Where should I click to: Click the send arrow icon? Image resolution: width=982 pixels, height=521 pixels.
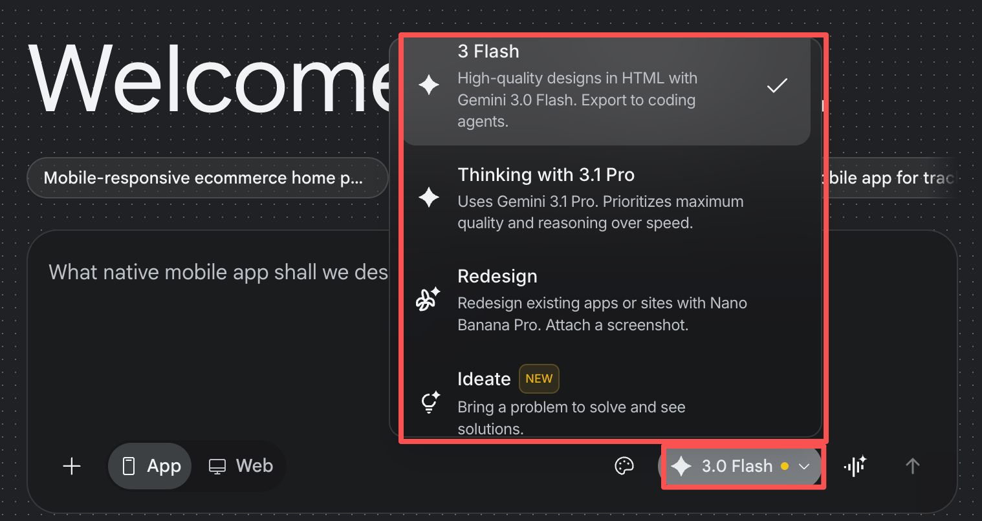[x=912, y=466]
